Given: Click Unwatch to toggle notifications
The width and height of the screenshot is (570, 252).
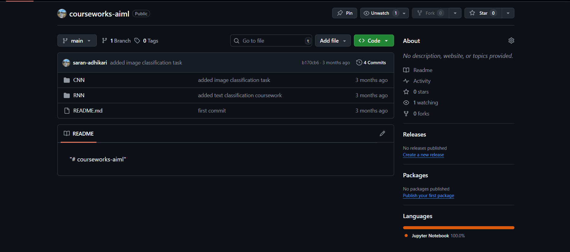Looking at the screenshot, I should point(380,13).
